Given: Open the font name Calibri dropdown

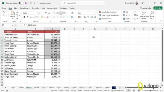Looking at the screenshot, I should click(37, 13).
